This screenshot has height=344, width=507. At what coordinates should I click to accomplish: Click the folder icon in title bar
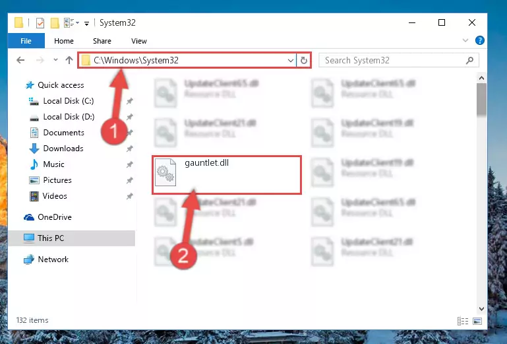18,22
